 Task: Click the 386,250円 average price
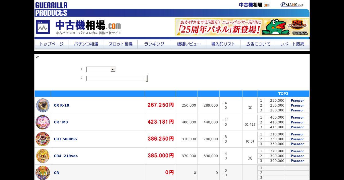(x=161, y=139)
